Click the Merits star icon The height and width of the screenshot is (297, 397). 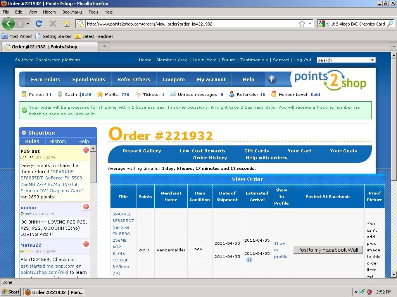pos(100,94)
